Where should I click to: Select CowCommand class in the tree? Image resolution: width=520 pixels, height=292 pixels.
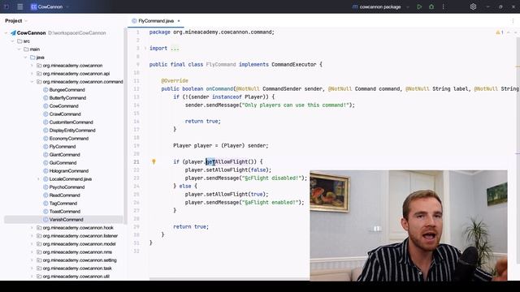pyautogui.click(x=63, y=106)
